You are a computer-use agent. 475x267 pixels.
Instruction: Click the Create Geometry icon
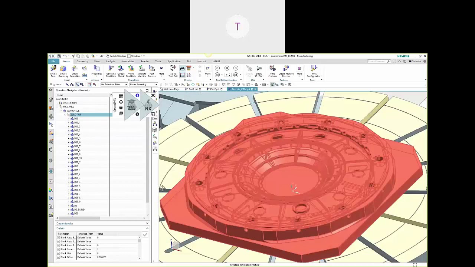[63, 71]
